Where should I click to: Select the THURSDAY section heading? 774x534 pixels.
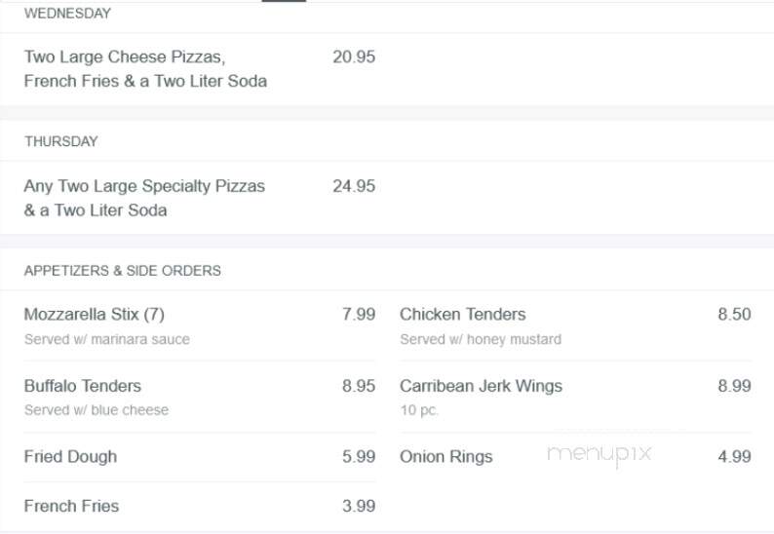coord(61,141)
